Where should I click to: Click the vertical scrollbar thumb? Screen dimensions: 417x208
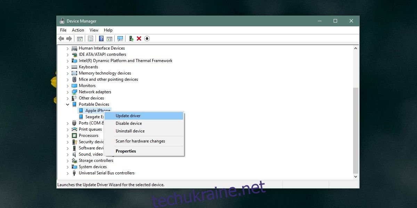pyautogui.click(x=355, y=130)
